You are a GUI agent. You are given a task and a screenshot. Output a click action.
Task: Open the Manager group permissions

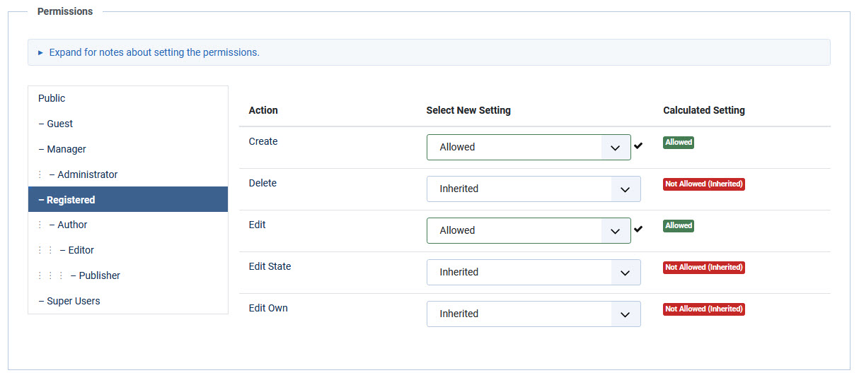click(67, 149)
